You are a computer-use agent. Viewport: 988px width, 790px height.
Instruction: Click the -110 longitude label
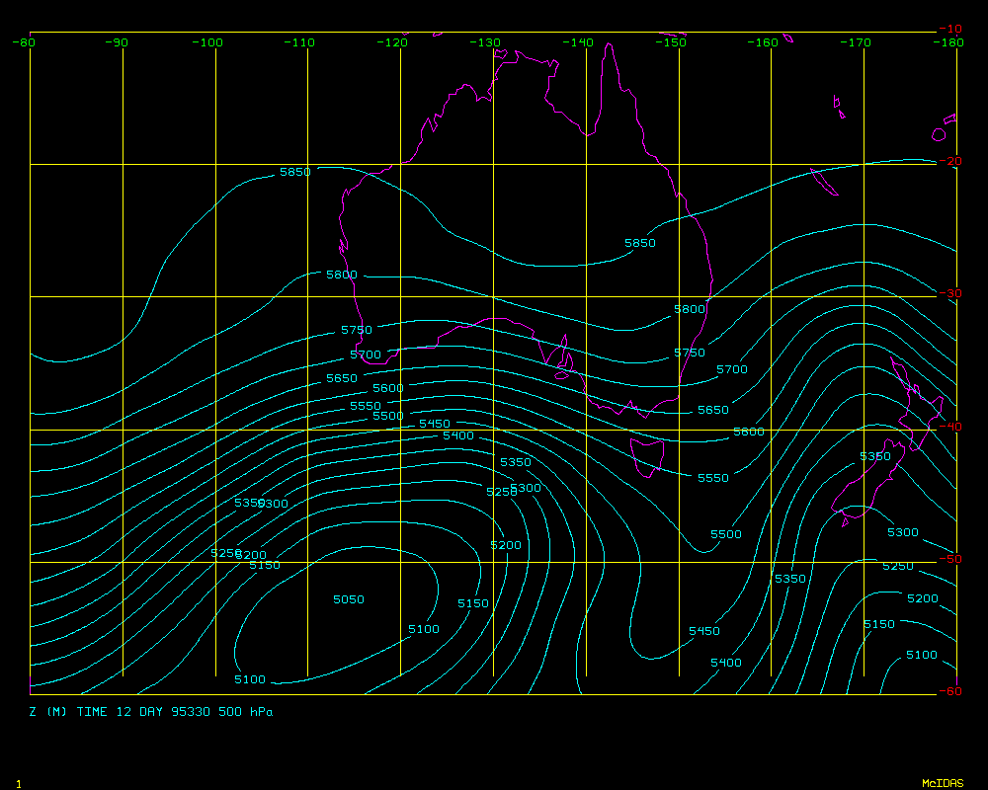tap(300, 42)
